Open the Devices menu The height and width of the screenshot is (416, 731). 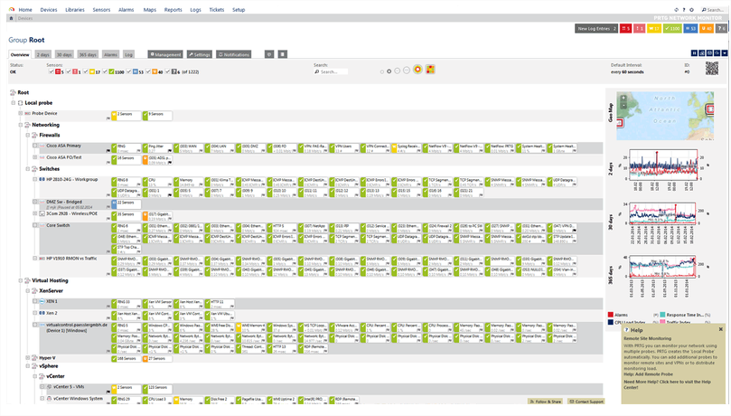49,9
